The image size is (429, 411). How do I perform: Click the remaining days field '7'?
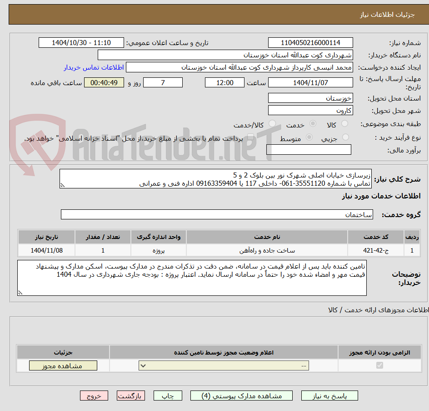(163, 82)
